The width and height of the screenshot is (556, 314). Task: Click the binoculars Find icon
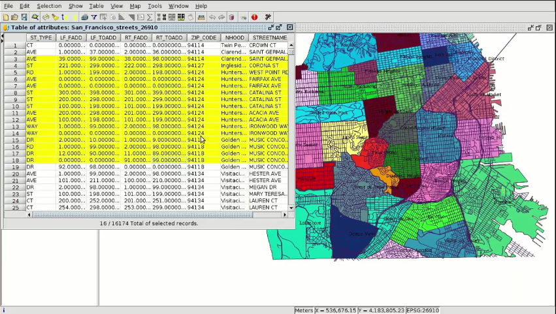(35, 17)
